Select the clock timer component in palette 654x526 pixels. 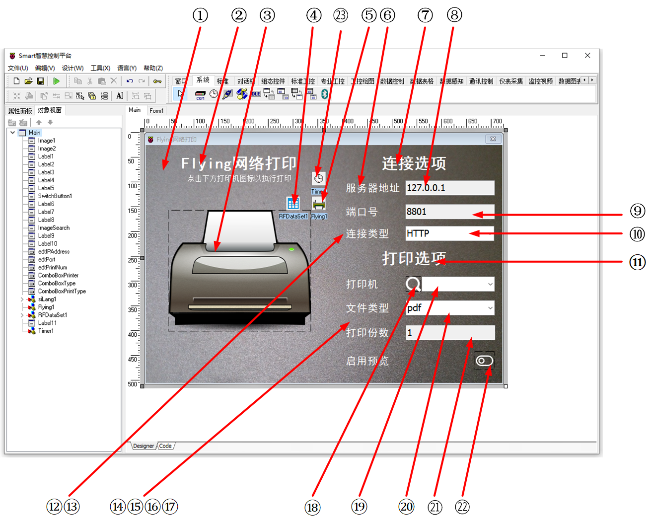(x=214, y=94)
